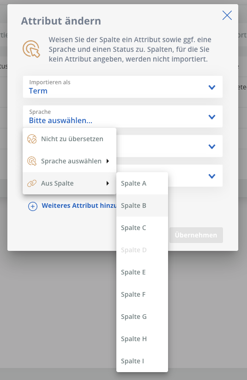Click the orange cursor icon beside dialog description
This screenshot has width=247, height=380.
pyautogui.click(x=31, y=49)
